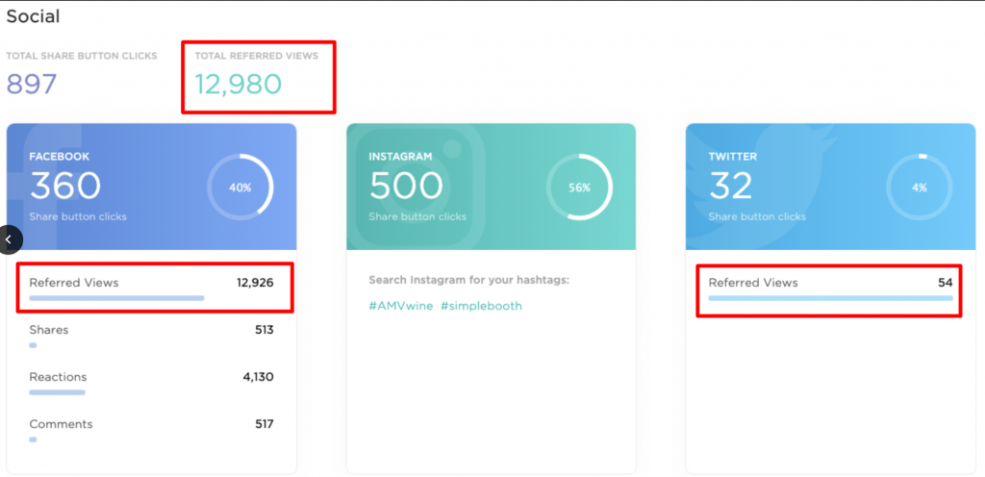Click 'Search Instagram for your hashtags:' text
The height and width of the screenshot is (477, 985).
pyautogui.click(x=468, y=279)
